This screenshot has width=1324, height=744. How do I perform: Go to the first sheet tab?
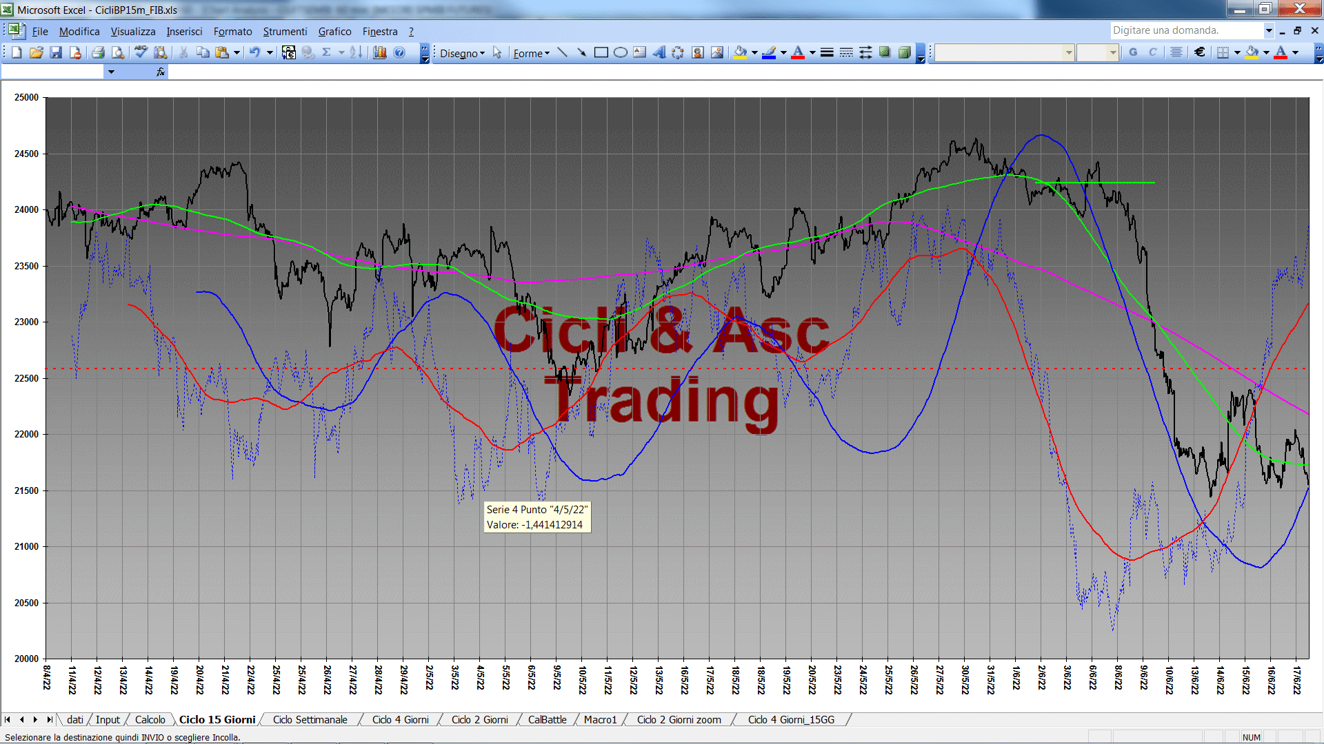click(x=8, y=720)
